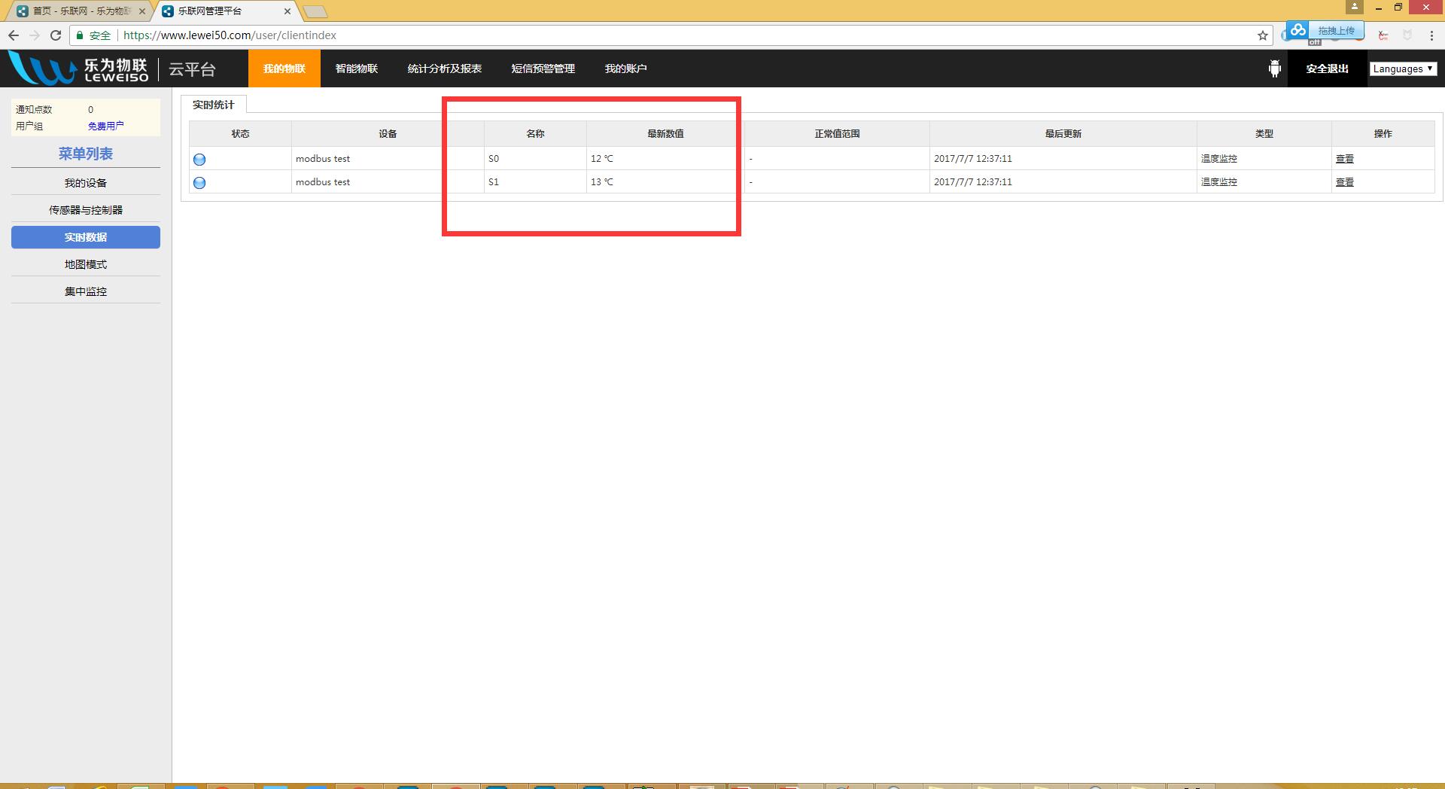This screenshot has height=789, width=1445.
Task: Click the browser forward arrow
Action: (35, 35)
